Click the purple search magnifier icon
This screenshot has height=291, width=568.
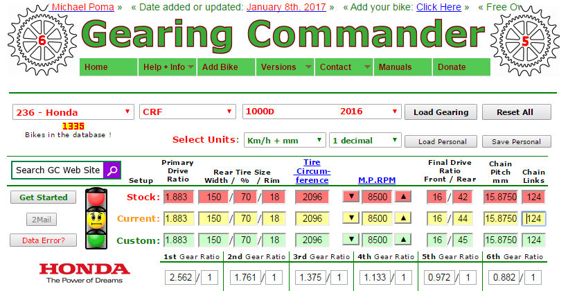(112, 170)
